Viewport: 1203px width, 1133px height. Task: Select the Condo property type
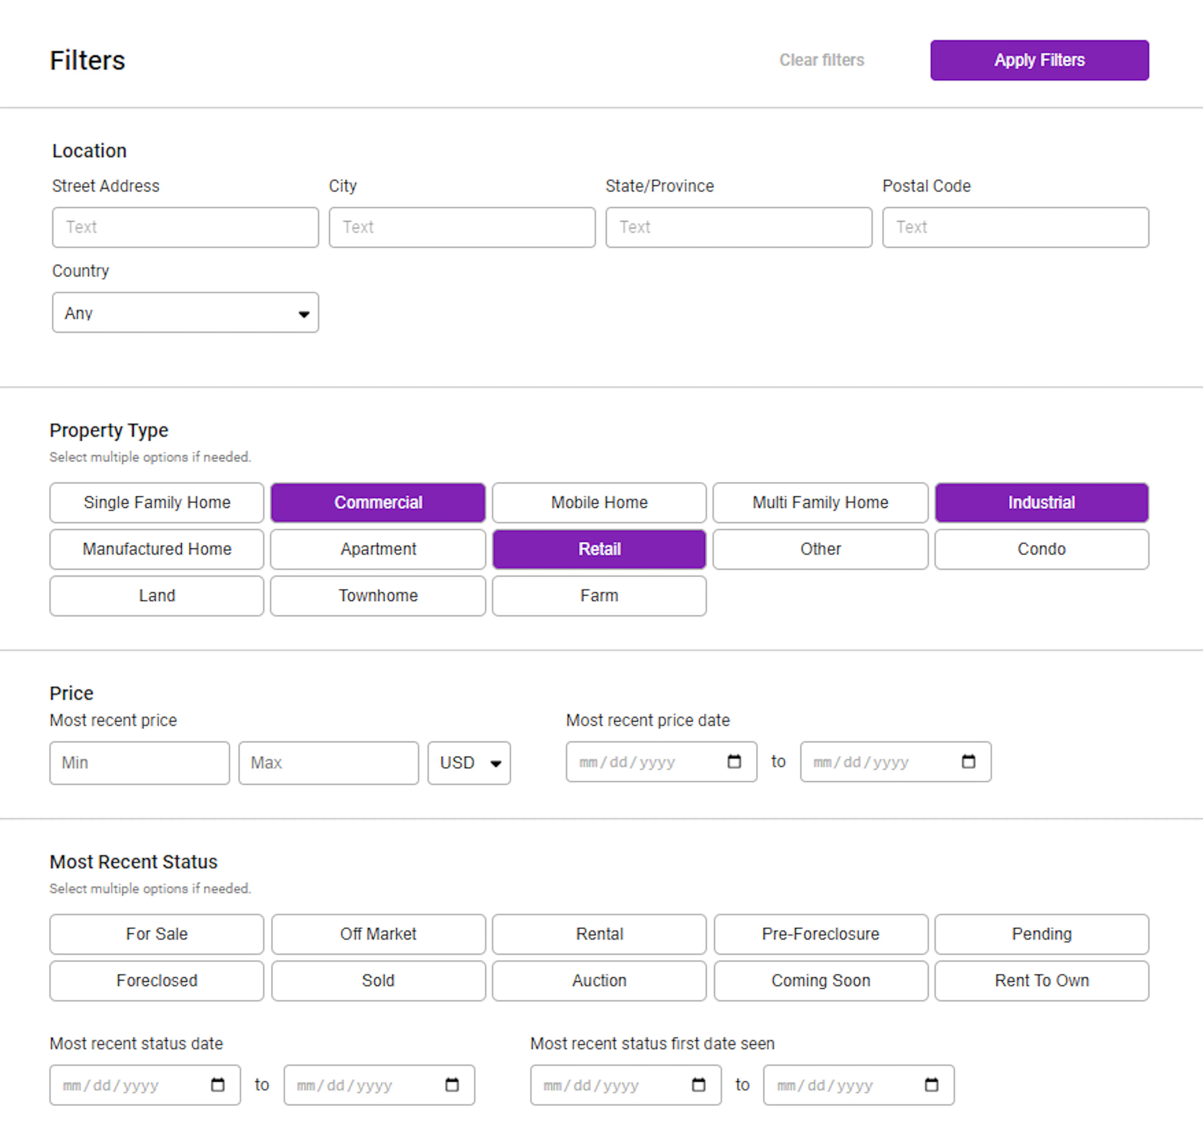pyautogui.click(x=1041, y=549)
